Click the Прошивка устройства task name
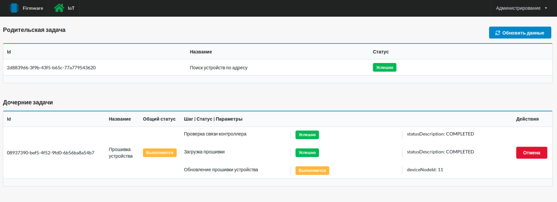 click(x=121, y=153)
